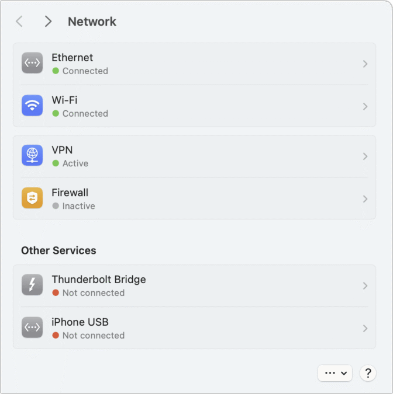Open help with the question mark button

click(x=368, y=373)
